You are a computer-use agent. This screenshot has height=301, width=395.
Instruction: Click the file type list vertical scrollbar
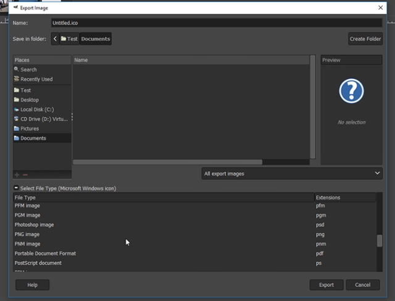tap(380, 241)
